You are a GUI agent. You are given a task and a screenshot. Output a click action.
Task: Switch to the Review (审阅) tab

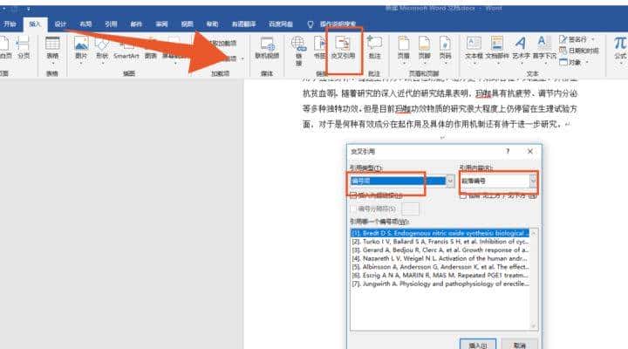tap(161, 24)
